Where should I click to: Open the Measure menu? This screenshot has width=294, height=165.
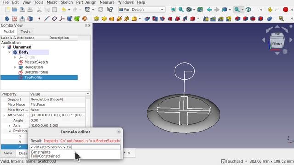coord(107,2)
